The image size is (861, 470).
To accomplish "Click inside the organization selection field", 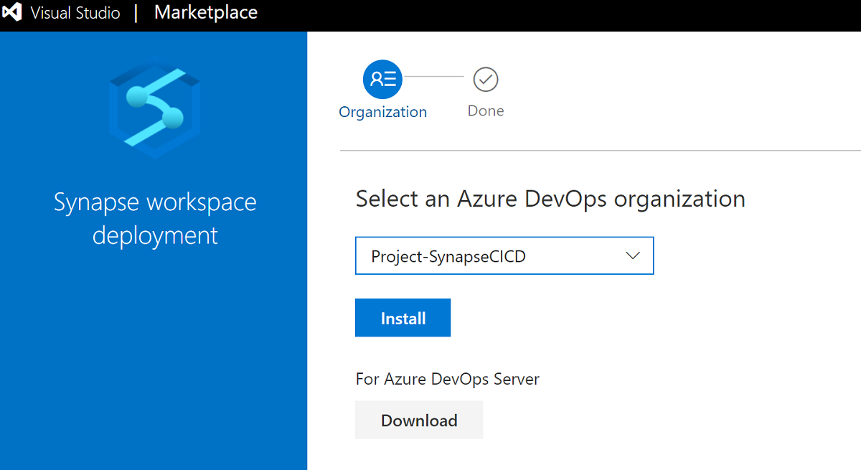I will 466,255.
